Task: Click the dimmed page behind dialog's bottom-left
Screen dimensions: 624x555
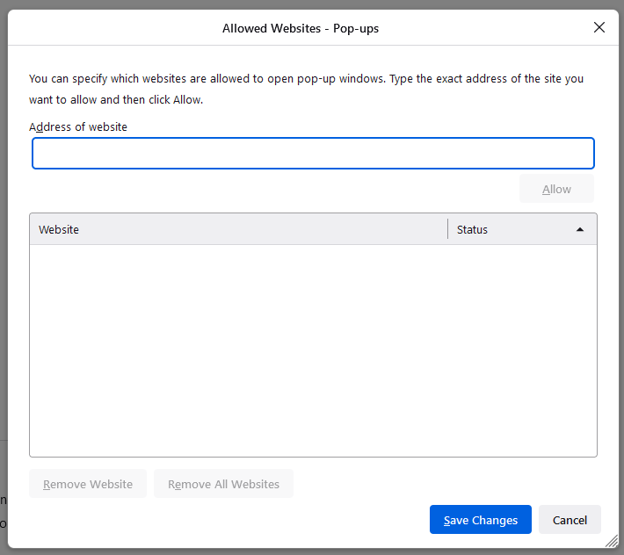Action: pyautogui.click(x=4, y=509)
